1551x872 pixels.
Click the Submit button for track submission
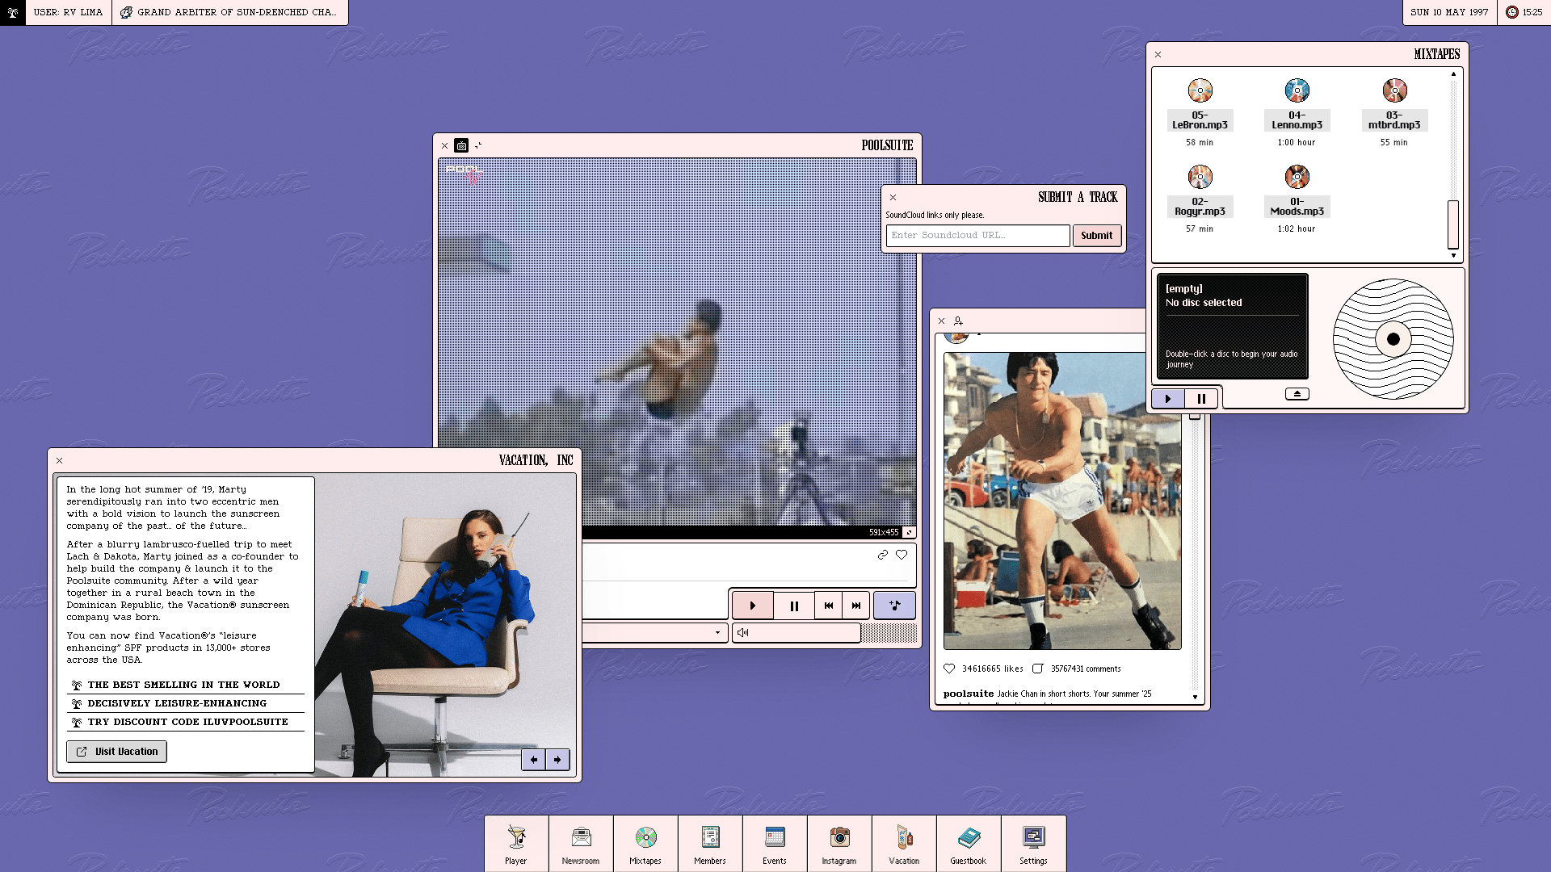[x=1097, y=236]
